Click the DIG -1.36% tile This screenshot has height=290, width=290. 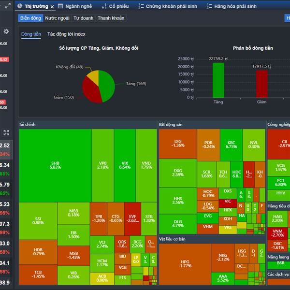coord(178,144)
